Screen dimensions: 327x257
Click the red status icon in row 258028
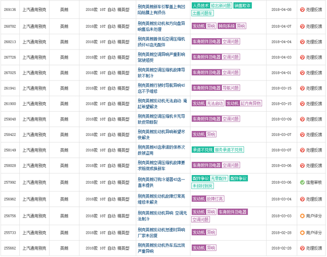click(x=302, y=165)
